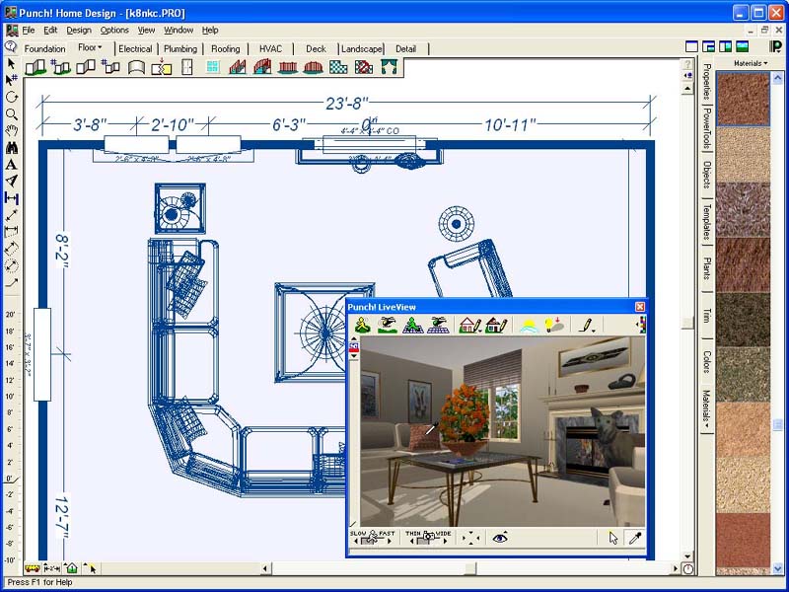Open the Options menu
The width and height of the screenshot is (789, 592).
tap(114, 31)
